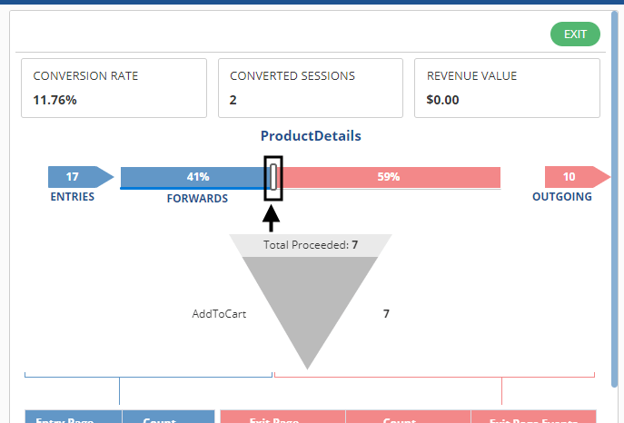Screen dimensions: 624x423
Task: Click the OUTGOING label
Action: (562, 197)
